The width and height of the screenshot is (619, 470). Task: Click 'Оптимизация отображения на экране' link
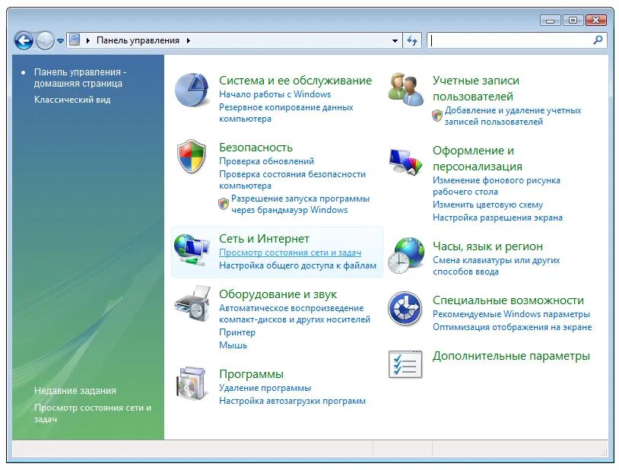[512, 327]
